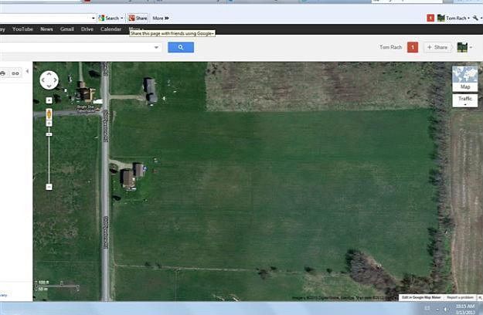
Task: Select the Street View pegman icon
Action: [x=49, y=114]
